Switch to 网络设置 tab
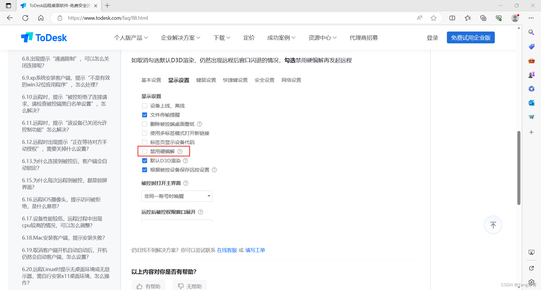Image resolution: width=541 pixels, height=290 pixels. [291, 80]
